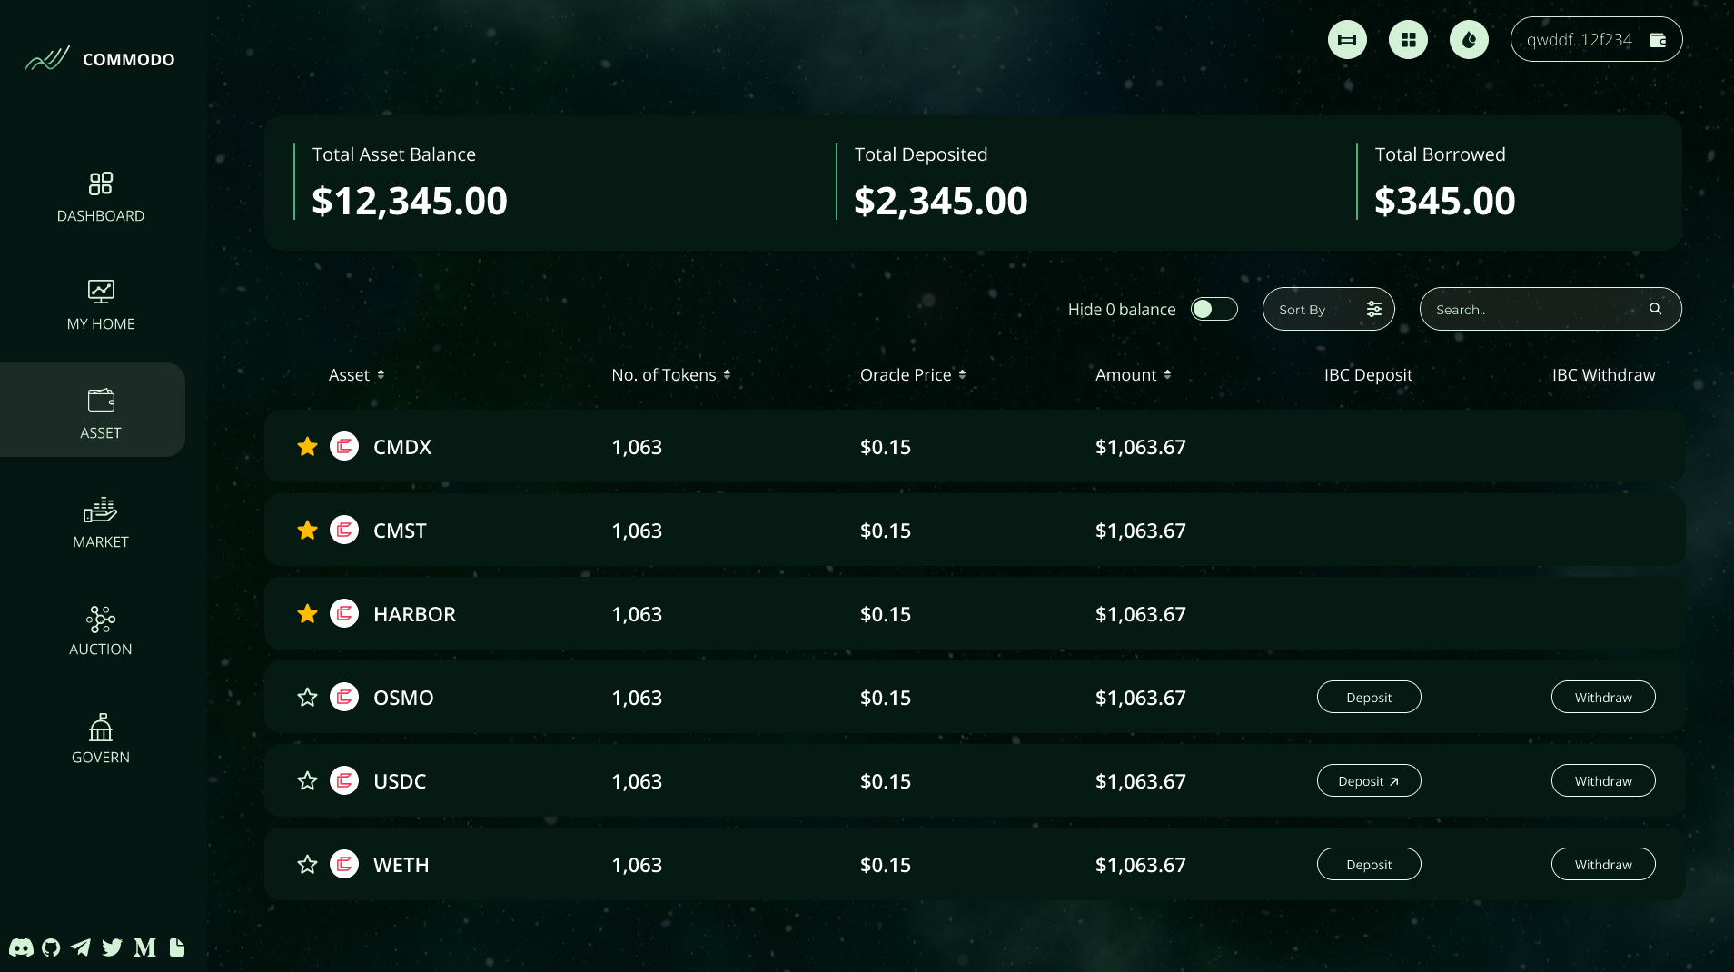Click the Telegram icon
This screenshot has width=1734, height=972.
pyautogui.click(x=81, y=947)
